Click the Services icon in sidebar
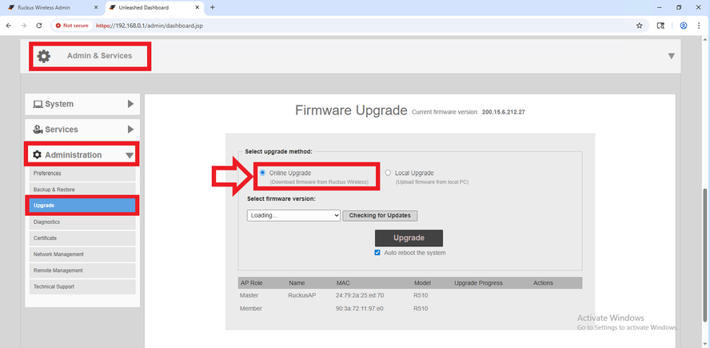Image resolution: width=710 pixels, height=348 pixels. click(x=38, y=130)
